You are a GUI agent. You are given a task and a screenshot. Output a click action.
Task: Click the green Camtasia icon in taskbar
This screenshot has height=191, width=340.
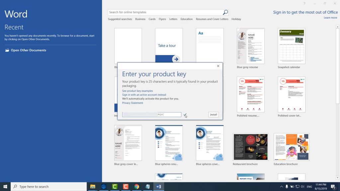click(115, 186)
